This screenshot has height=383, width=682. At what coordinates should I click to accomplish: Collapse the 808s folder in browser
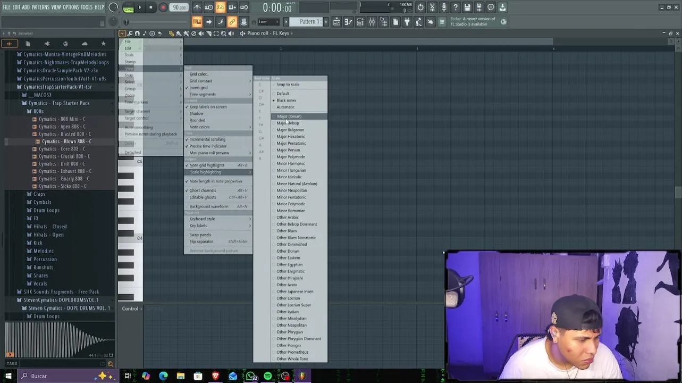38,111
